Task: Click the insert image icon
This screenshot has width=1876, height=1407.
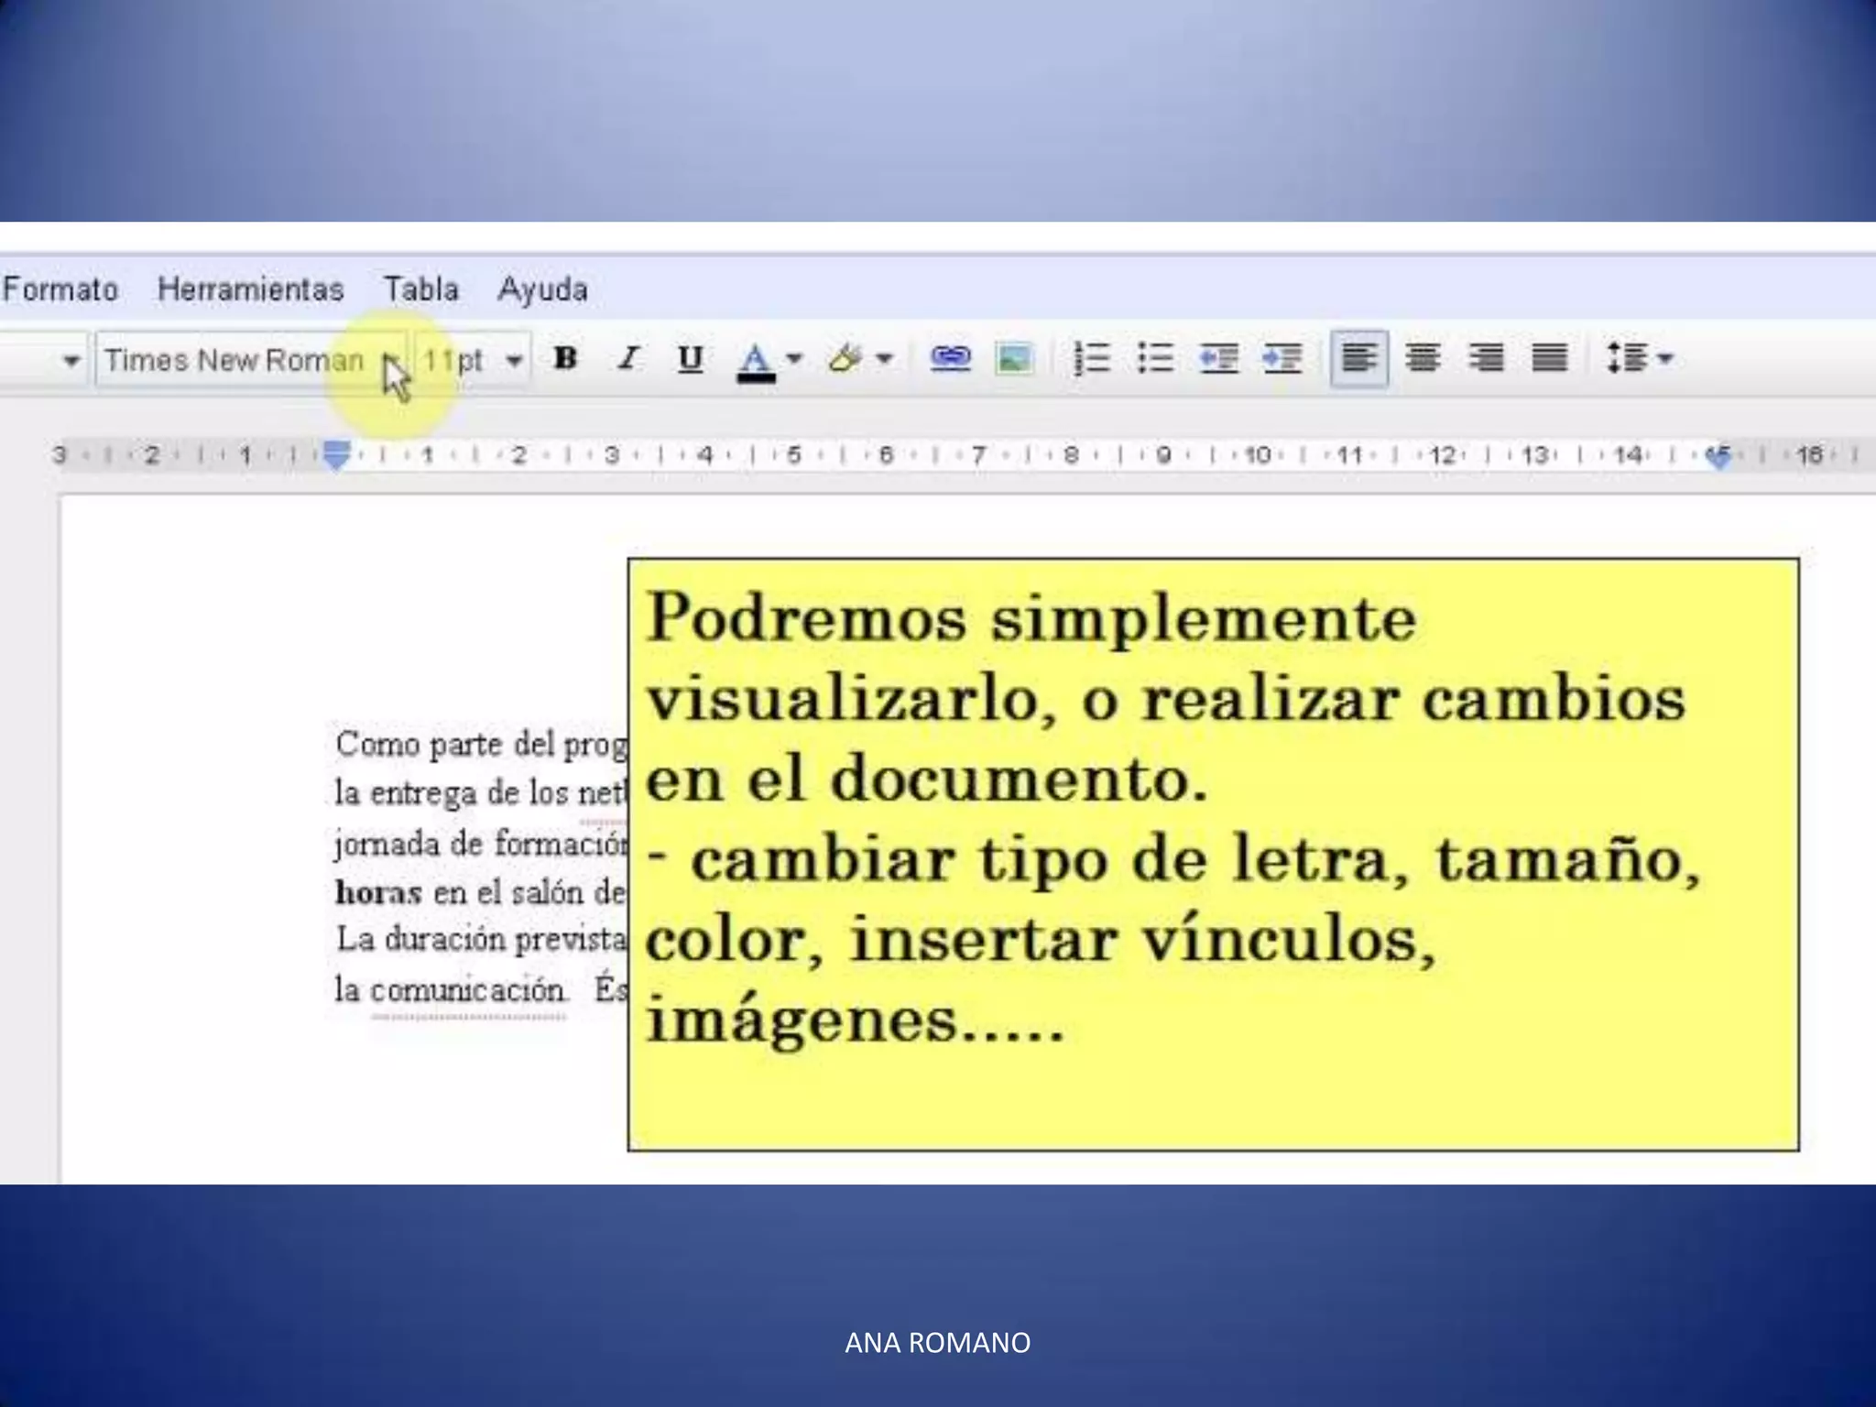Action: click(x=1013, y=358)
